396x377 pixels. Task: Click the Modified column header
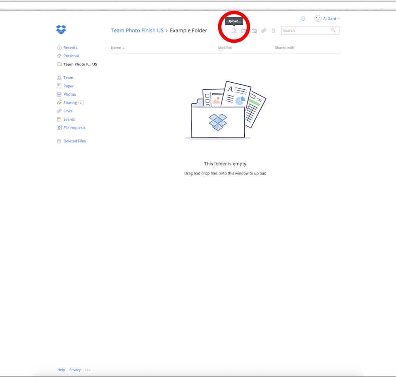pyautogui.click(x=225, y=48)
